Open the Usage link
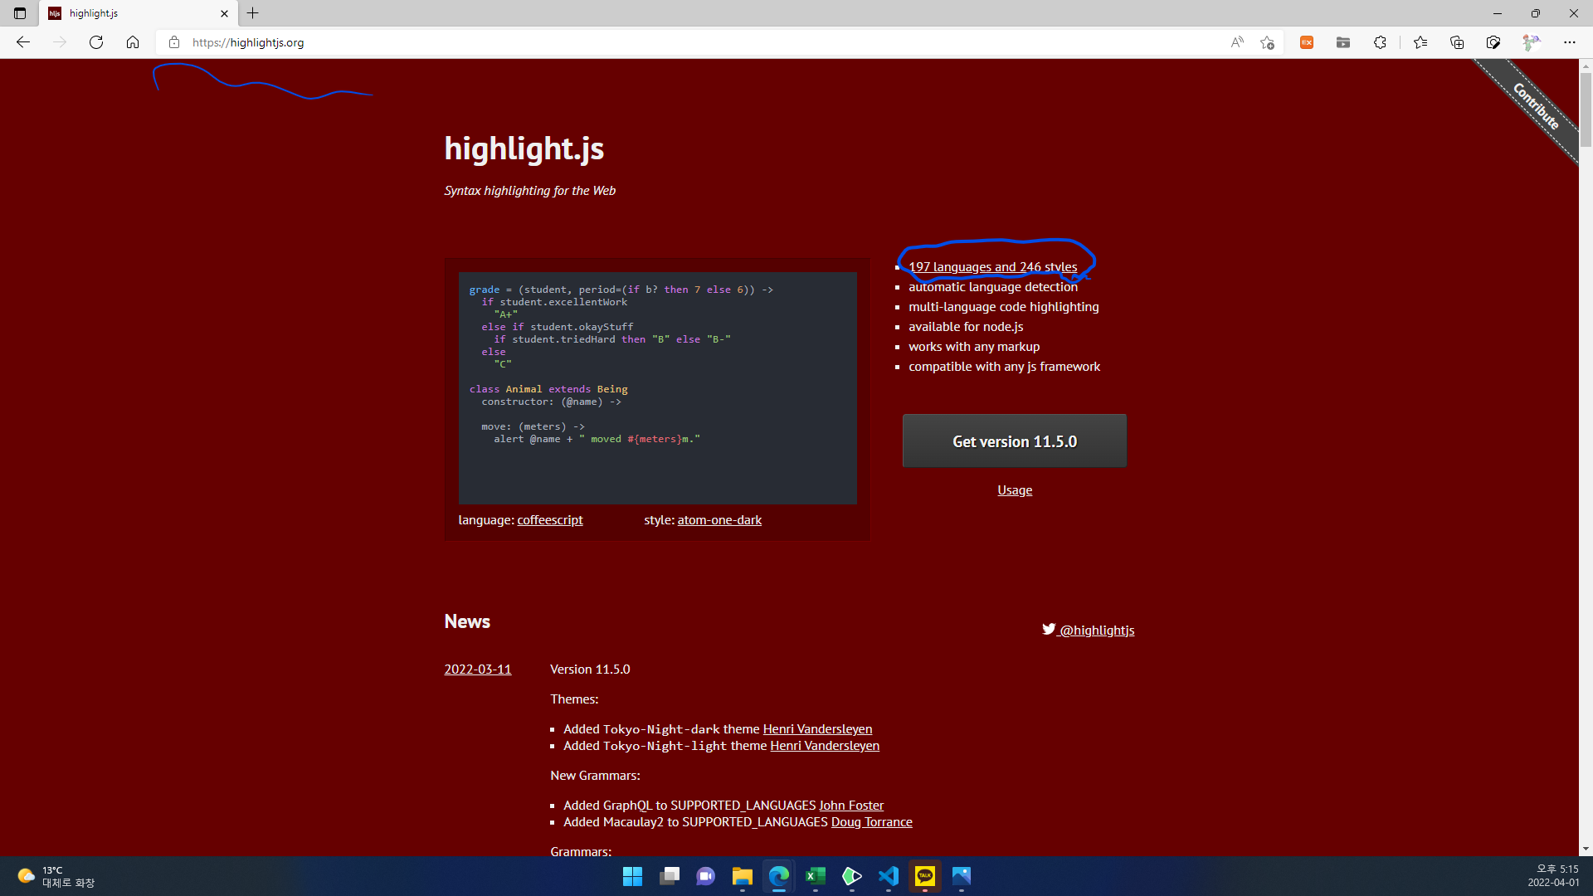Screen dimensions: 1593x896 coord(1015,490)
